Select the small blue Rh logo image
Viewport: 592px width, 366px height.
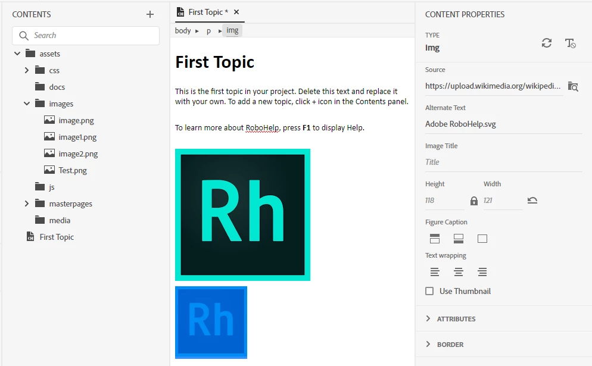click(x=211, y=322)
